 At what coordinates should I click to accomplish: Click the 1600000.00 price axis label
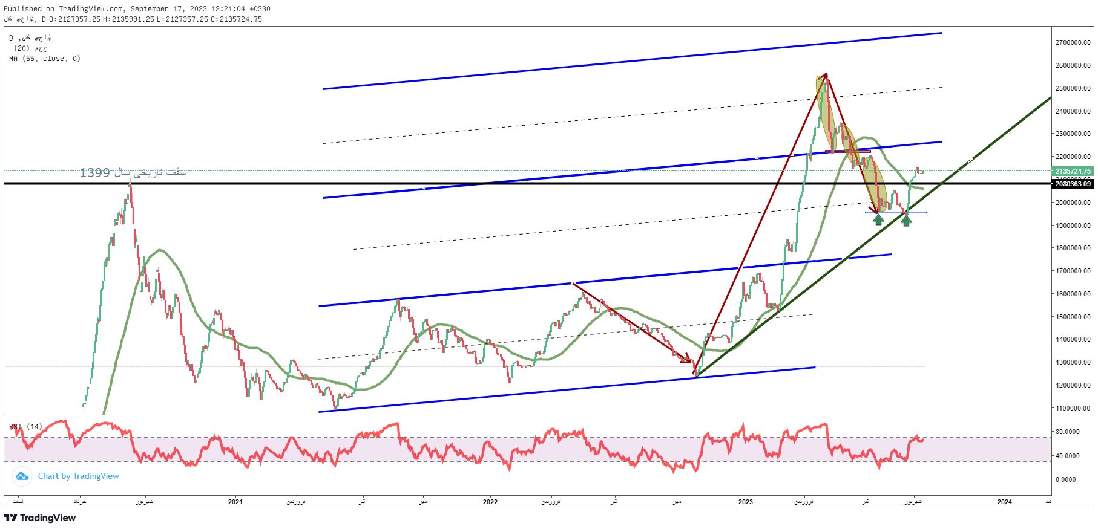click(x=1073, y=294)
